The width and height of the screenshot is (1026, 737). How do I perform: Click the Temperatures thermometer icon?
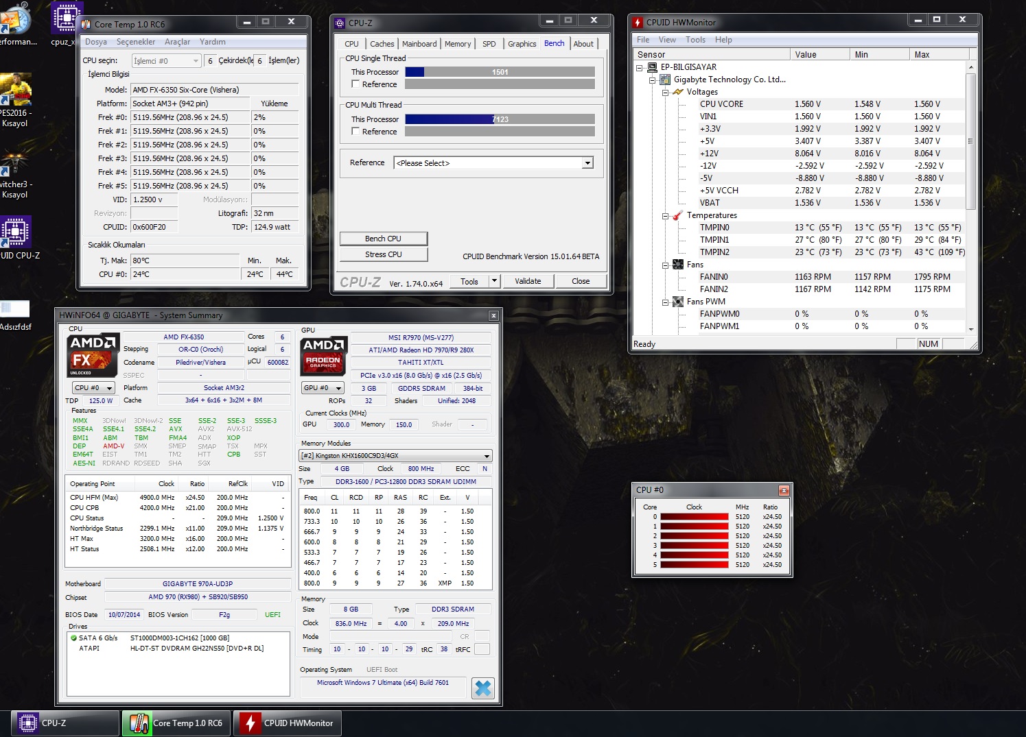pyautogui.click(x=678, y=215)
